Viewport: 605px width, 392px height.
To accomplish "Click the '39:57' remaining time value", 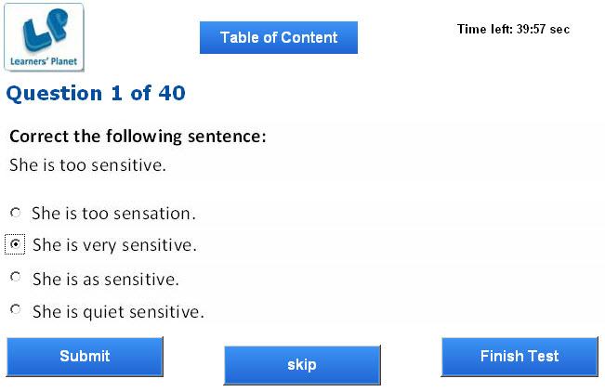I will pos(532,30).
